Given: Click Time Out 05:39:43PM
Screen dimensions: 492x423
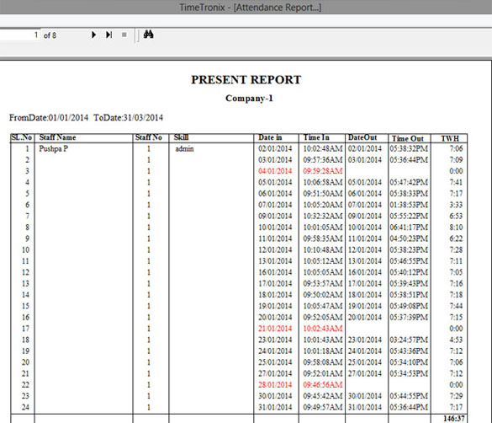Looking at the screenshot, I should coord(409,284).
